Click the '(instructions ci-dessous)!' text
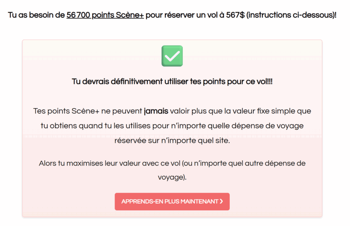 [x=291, y=15]
